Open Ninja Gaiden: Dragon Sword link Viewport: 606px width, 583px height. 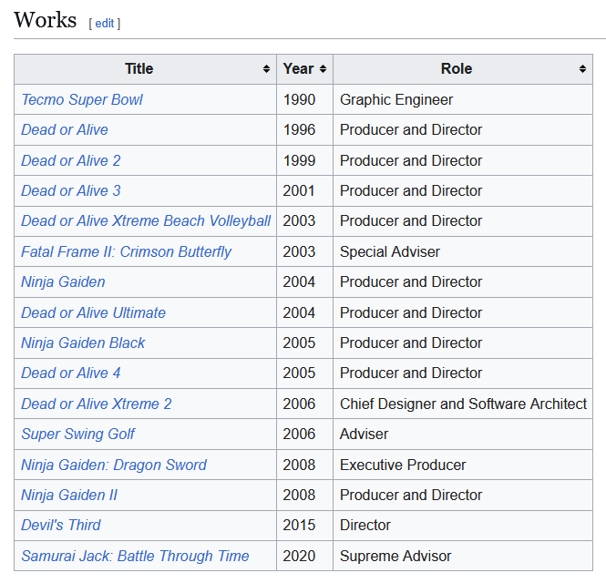click(x=114, y=465)
